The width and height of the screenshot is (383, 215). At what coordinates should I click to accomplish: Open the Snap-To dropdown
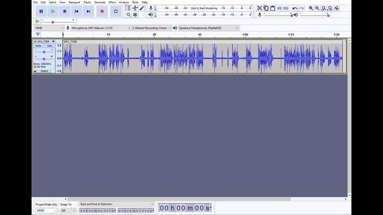point(68,211)
